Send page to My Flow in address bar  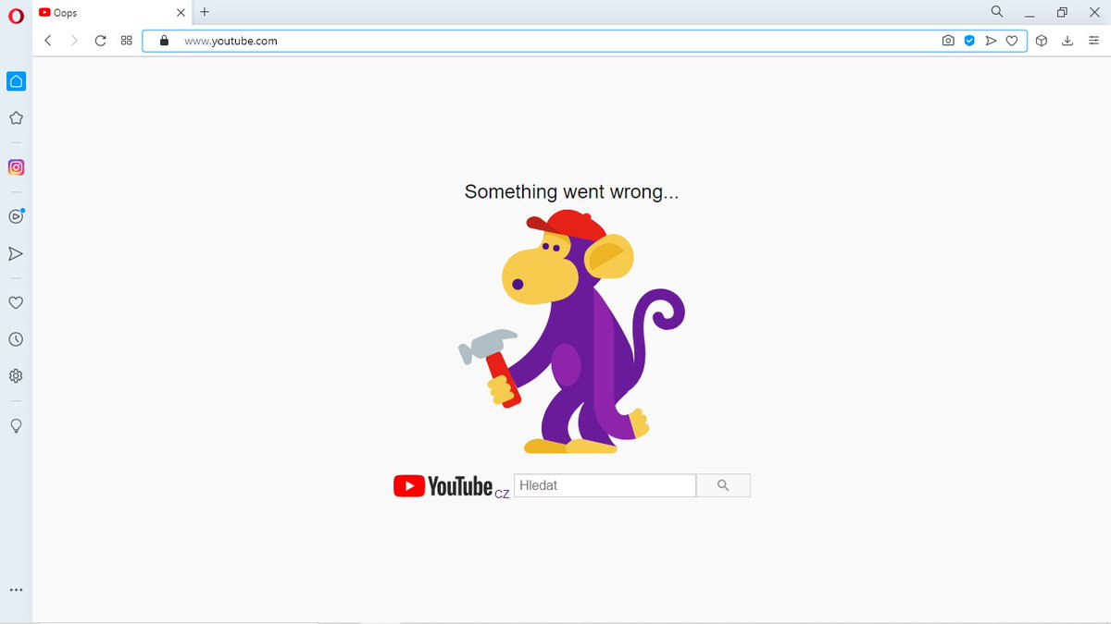[991, 41]
